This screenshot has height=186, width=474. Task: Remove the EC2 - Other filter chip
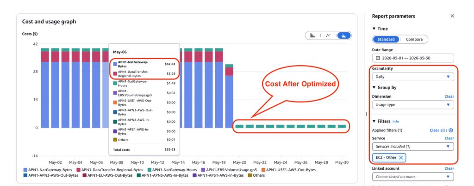pos(401,158)
